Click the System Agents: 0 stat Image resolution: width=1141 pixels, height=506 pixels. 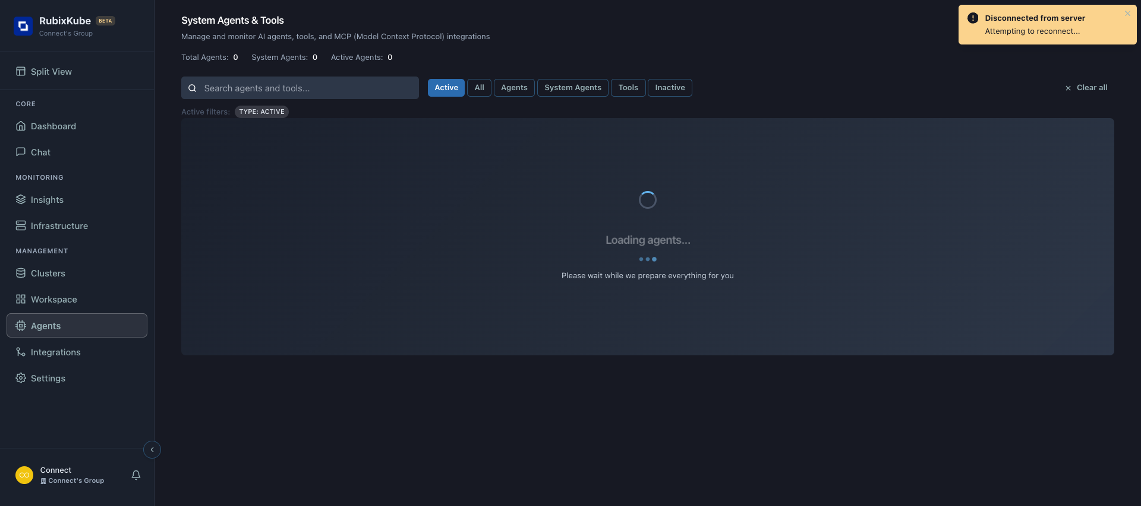pos(285,58)
